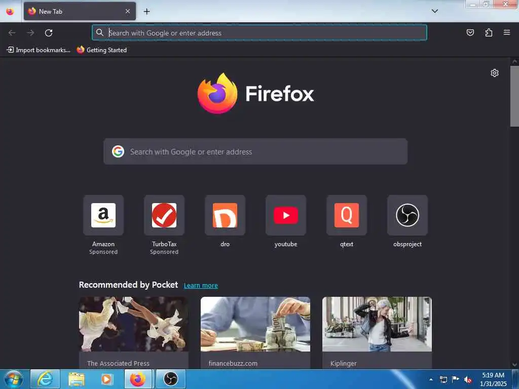Open the clock showing 5:19 AM
This screenshot has width=519, height=389.
[x=493, y=379]
